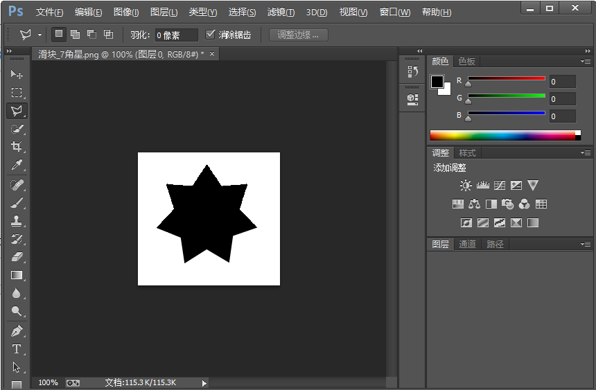Screen dimensions: 596x390
Task: Open the Adjustments panel options menu
Action: 586,153
